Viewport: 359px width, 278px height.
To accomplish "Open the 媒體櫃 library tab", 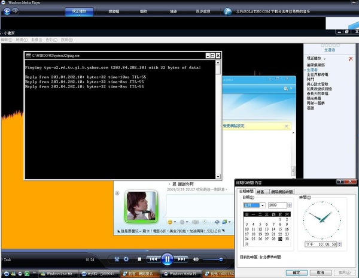I will (x=114, y=11).
